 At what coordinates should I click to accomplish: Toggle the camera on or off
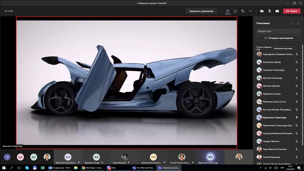pos(262,11)
